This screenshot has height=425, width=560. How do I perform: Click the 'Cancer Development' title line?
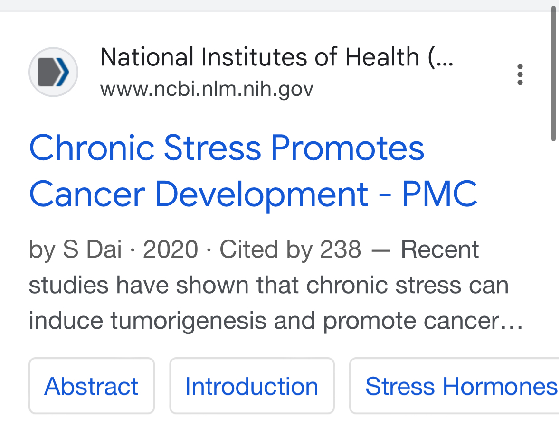(x=198, y=194)
